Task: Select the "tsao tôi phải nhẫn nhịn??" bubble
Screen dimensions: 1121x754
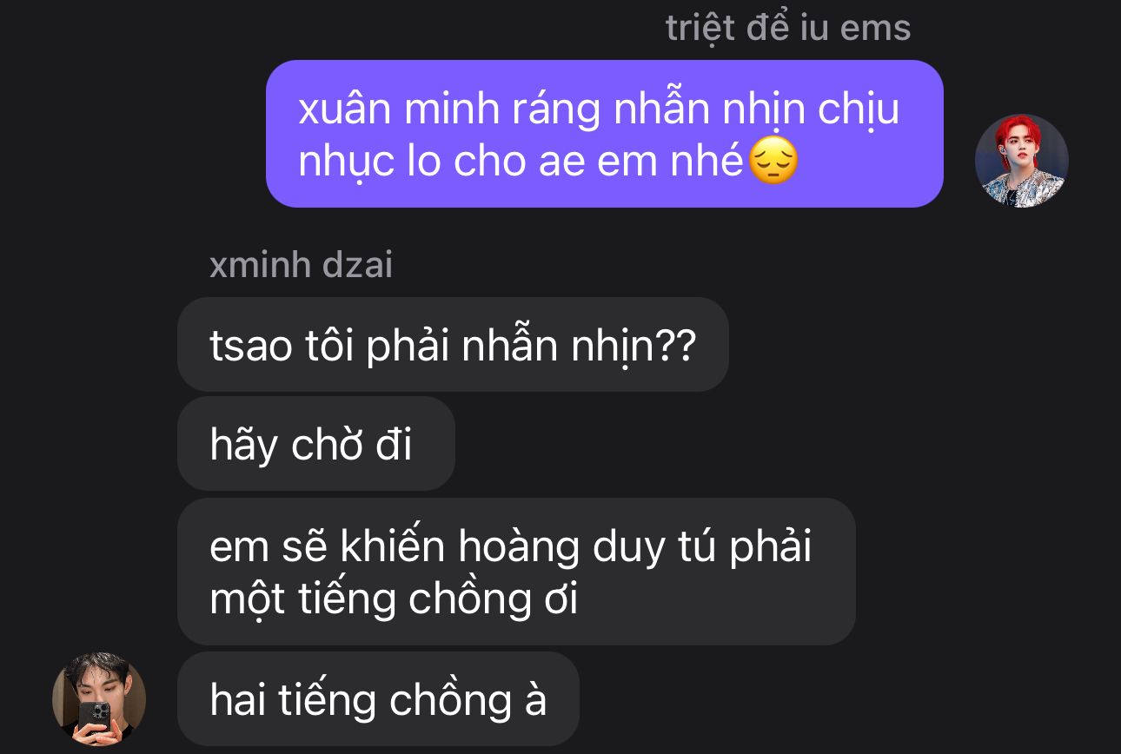Action: click(453, 345)
